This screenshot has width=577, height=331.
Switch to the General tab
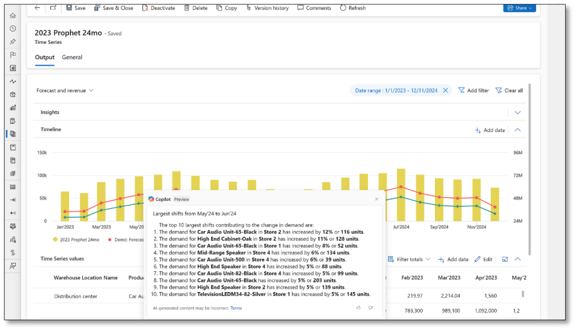coord(72,57)
